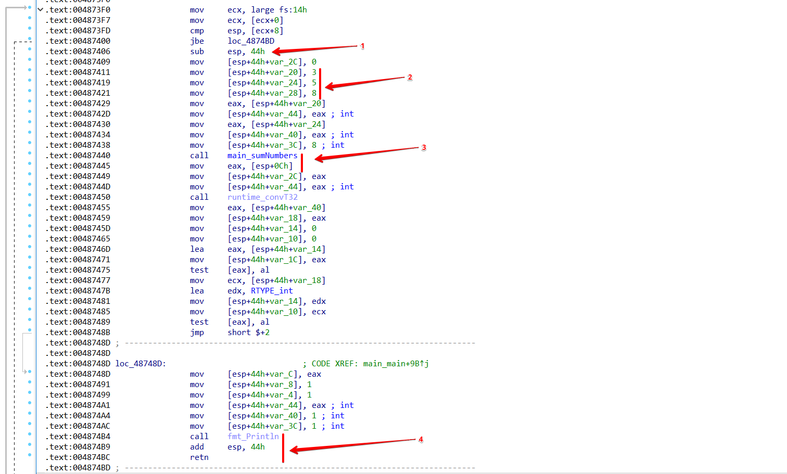
Task: Click the red annotation number 2
Action: [410, 78]
